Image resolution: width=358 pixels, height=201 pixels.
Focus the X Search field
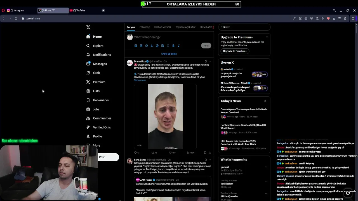click(x=244, y=27)
